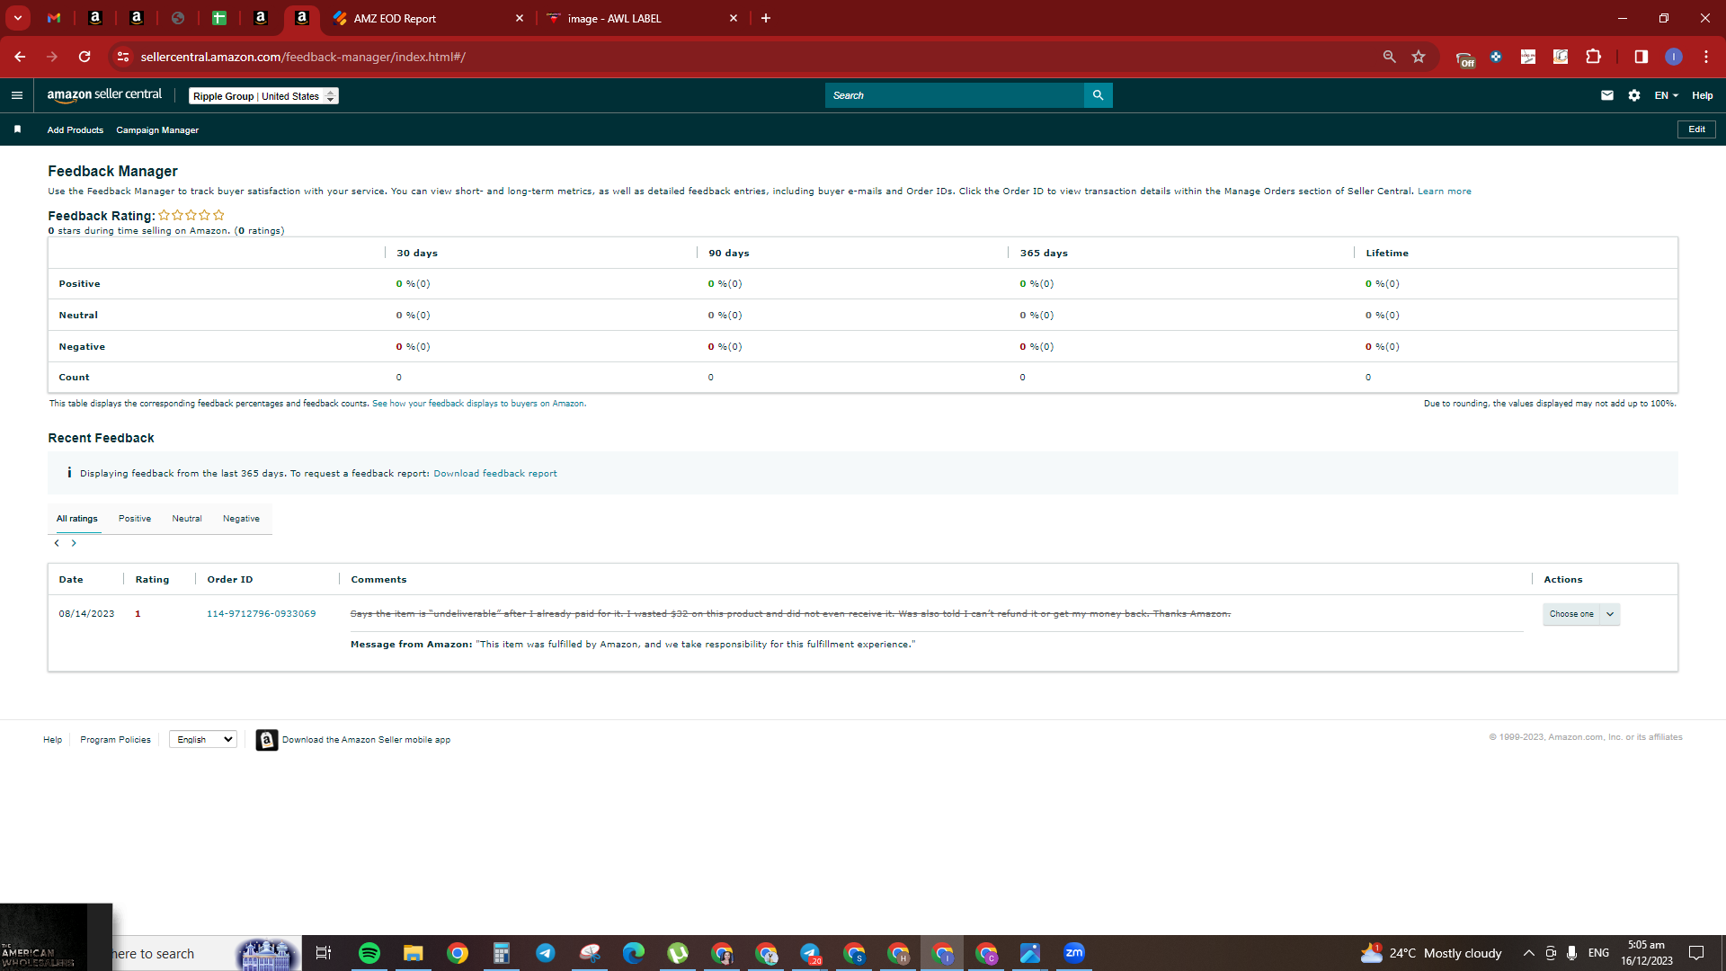Open the EN language dropdown
The width and height of the screenshot is (1726, 971).
pos(1666,95)
